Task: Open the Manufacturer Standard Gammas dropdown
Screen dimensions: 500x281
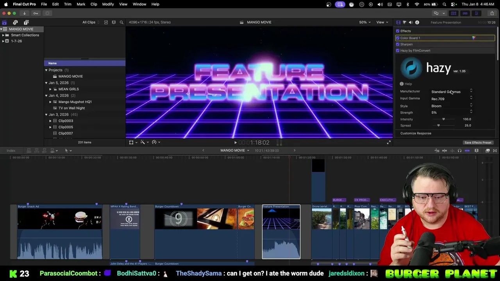Action: 452,92
